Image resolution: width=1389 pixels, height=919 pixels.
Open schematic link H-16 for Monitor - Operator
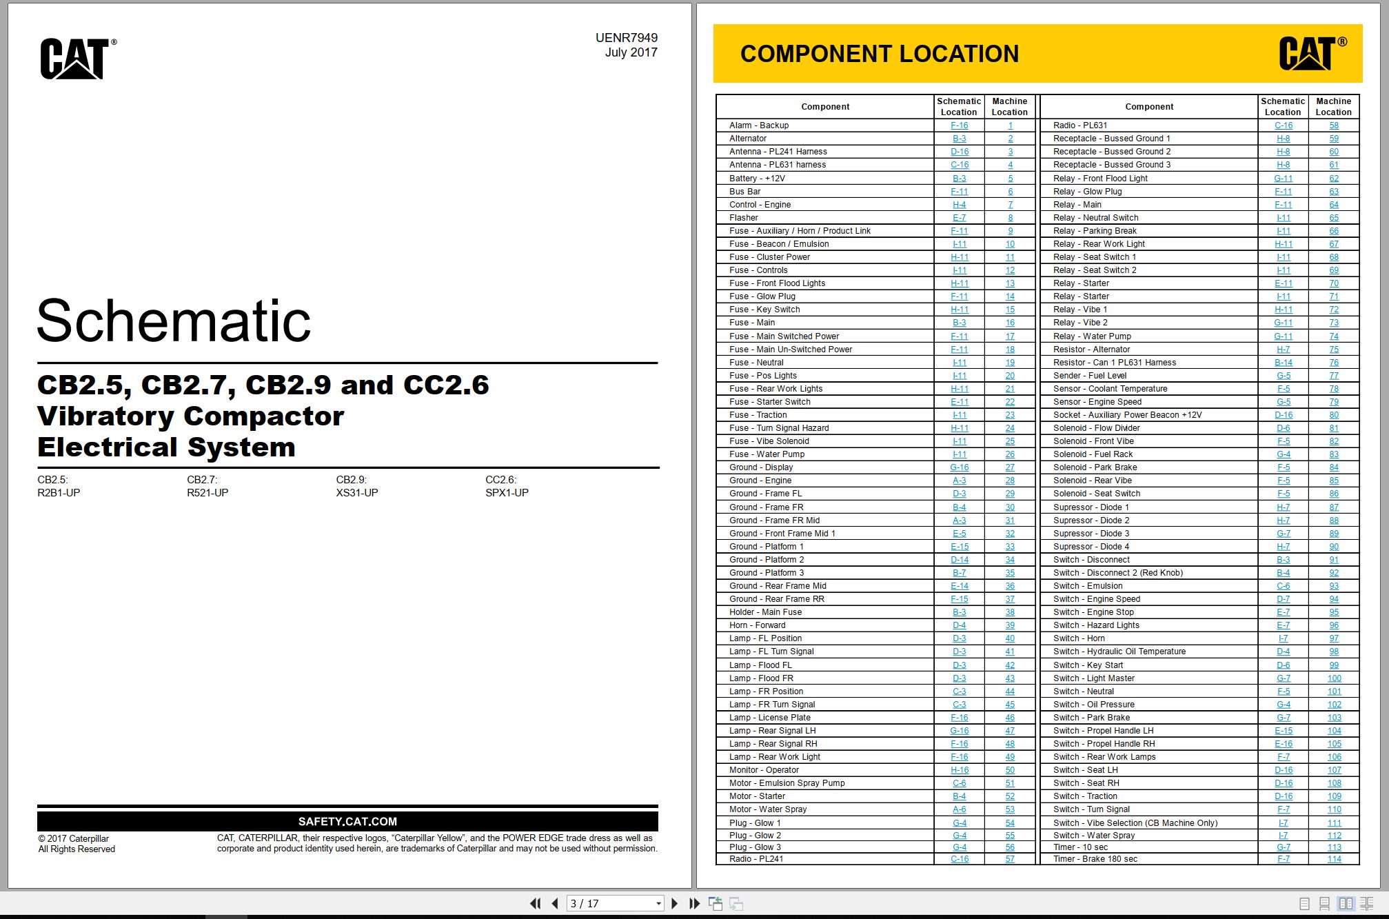tap(959, 770)
